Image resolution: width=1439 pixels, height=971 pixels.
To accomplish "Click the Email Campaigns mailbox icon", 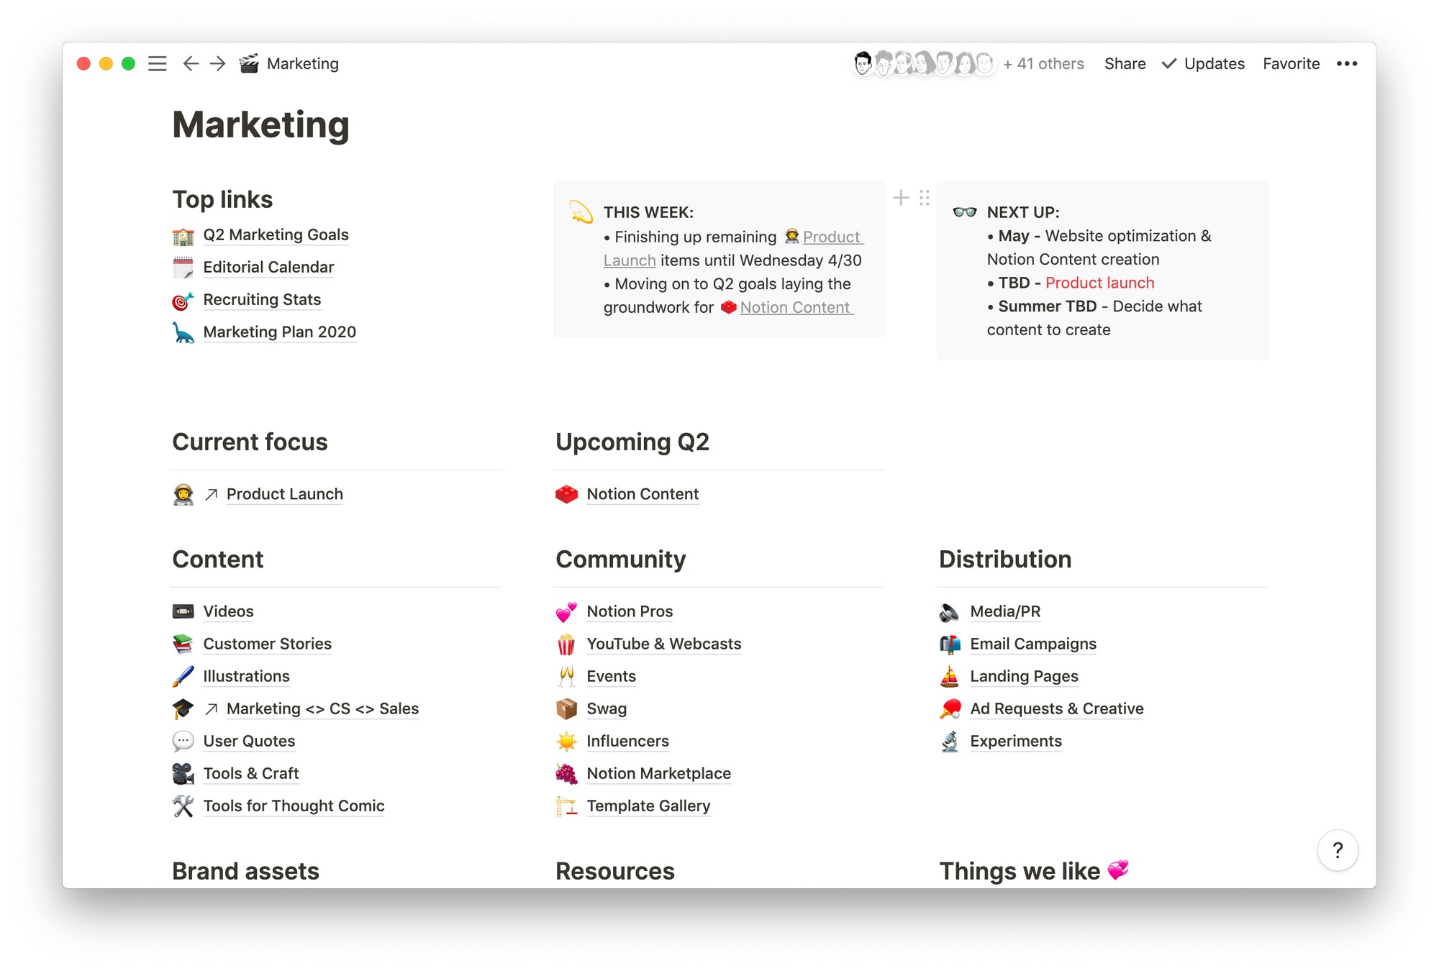I will pyautogui.click(x=950, y=644).
